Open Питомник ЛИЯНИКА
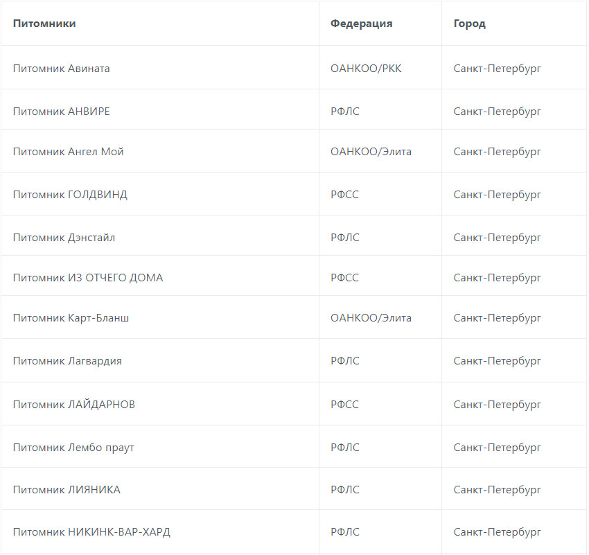 tap(67, 490)
